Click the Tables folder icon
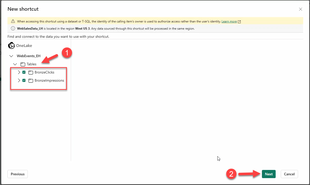 tap(23, 64)
